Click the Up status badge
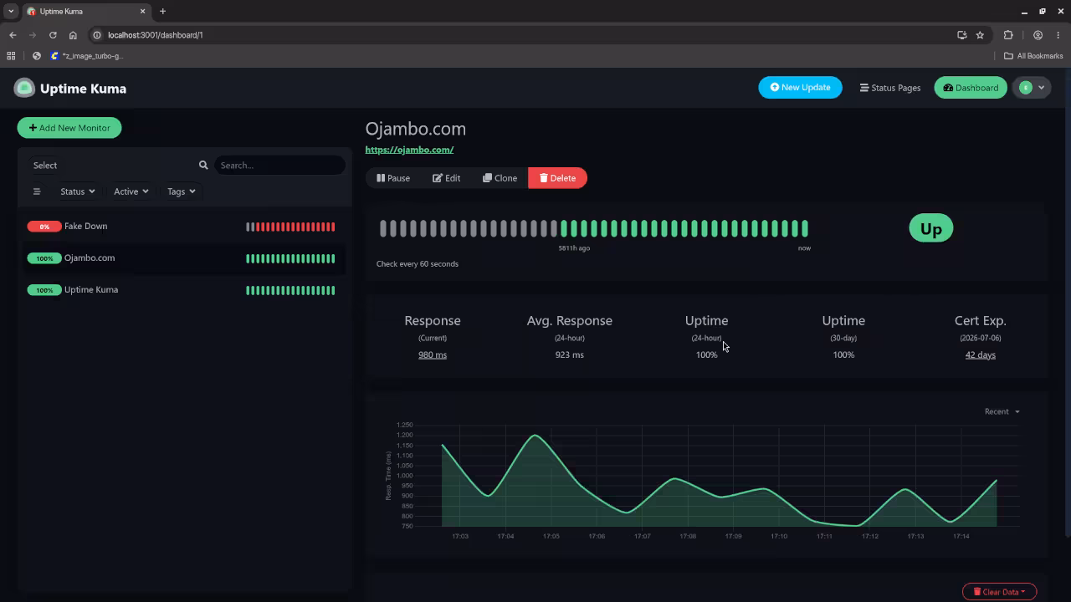This screenshot has width=1071, height=602. (930, 228)
